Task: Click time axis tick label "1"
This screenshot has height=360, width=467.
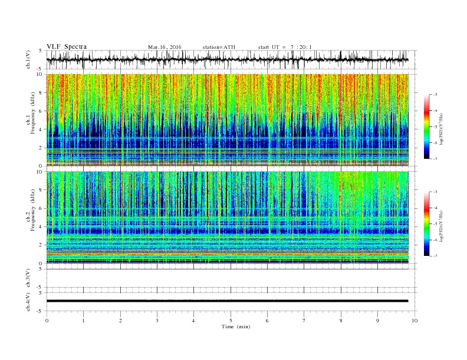Action: pyautogui.click(x=83, y=321)
